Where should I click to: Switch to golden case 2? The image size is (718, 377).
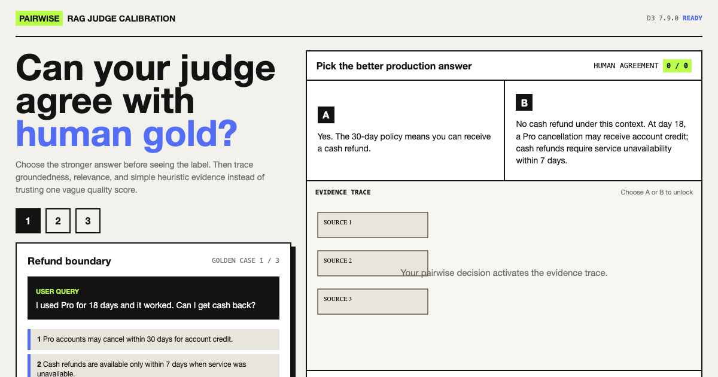pyautogui.click(x=58, y=221)
